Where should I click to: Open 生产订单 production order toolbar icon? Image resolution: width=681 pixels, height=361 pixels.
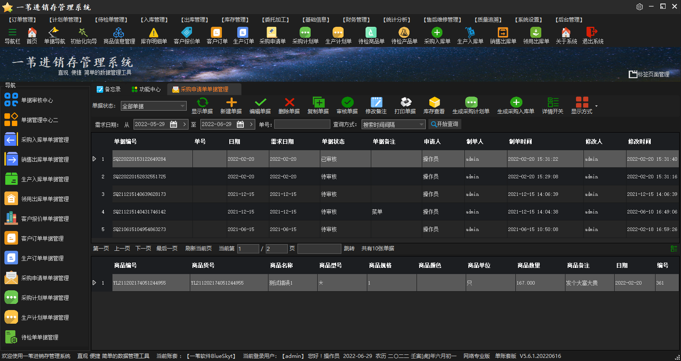pyautogui.click(x=243, y=36)
